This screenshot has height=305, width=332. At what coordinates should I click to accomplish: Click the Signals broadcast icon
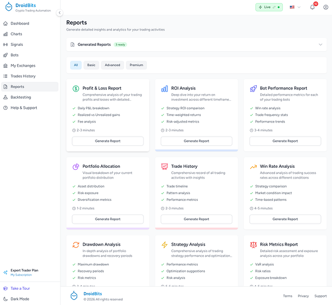6,44
